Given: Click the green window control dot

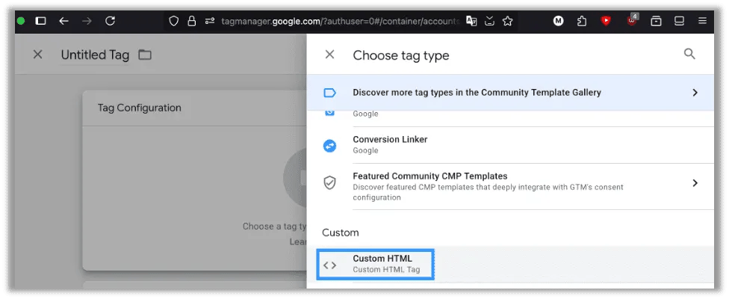Looking at the screenshot, I should click(x=21, y=21).
